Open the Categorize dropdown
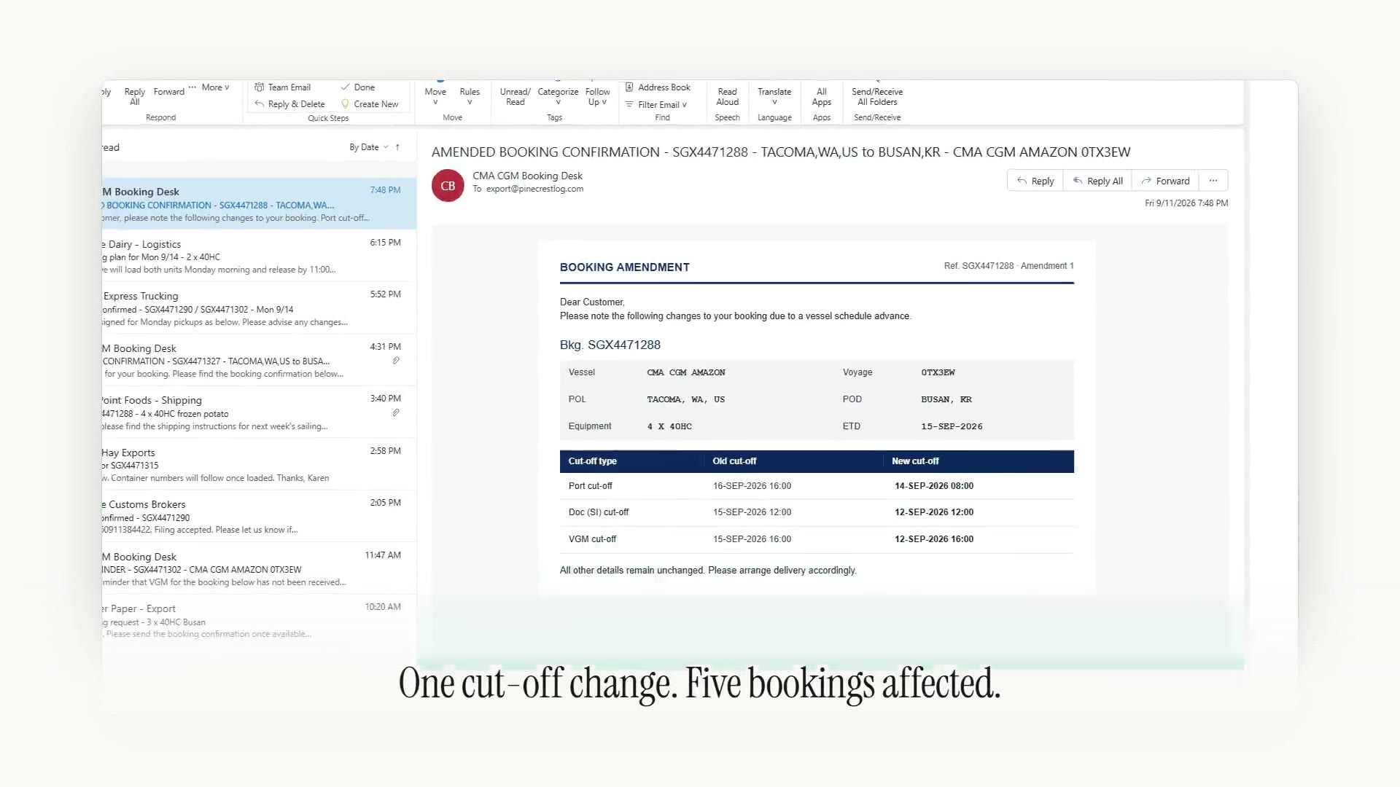 pos(558,96)
